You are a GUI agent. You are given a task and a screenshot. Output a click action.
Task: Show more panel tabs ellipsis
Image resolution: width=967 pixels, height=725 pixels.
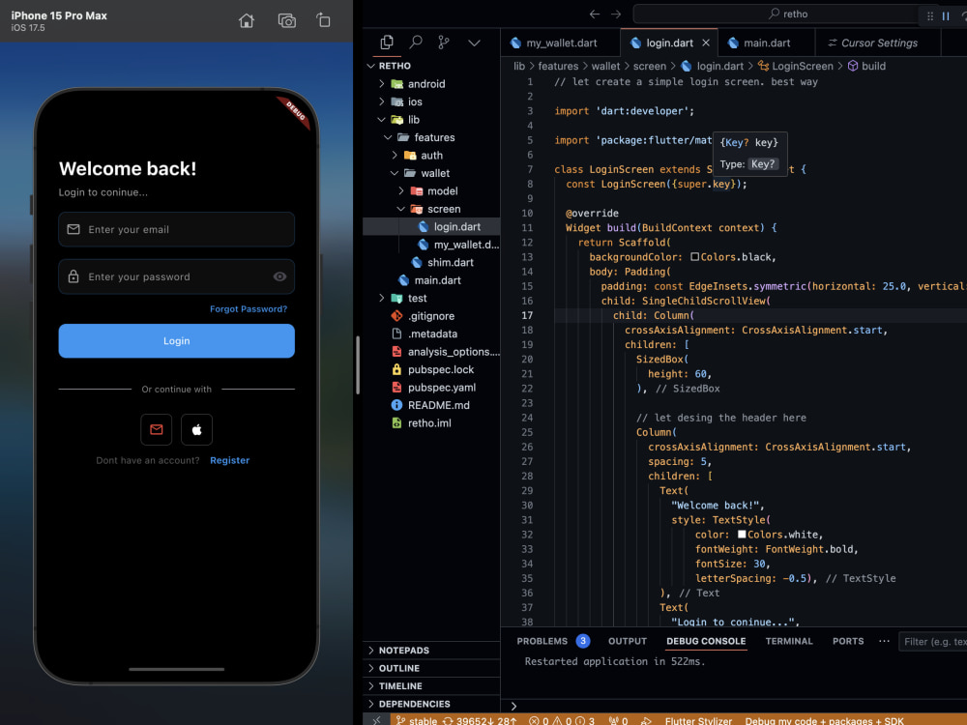[x=884, y=641]
